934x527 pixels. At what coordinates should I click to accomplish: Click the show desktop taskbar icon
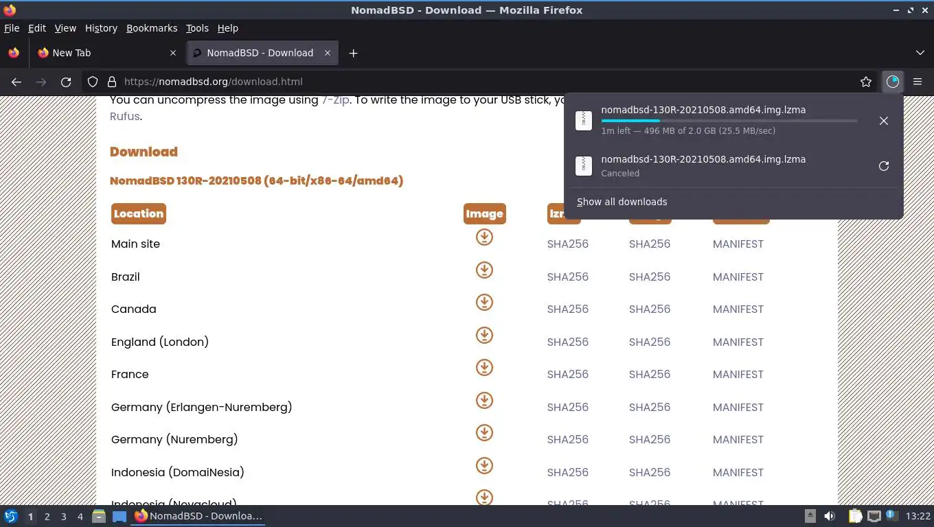(x=119, y=516)
